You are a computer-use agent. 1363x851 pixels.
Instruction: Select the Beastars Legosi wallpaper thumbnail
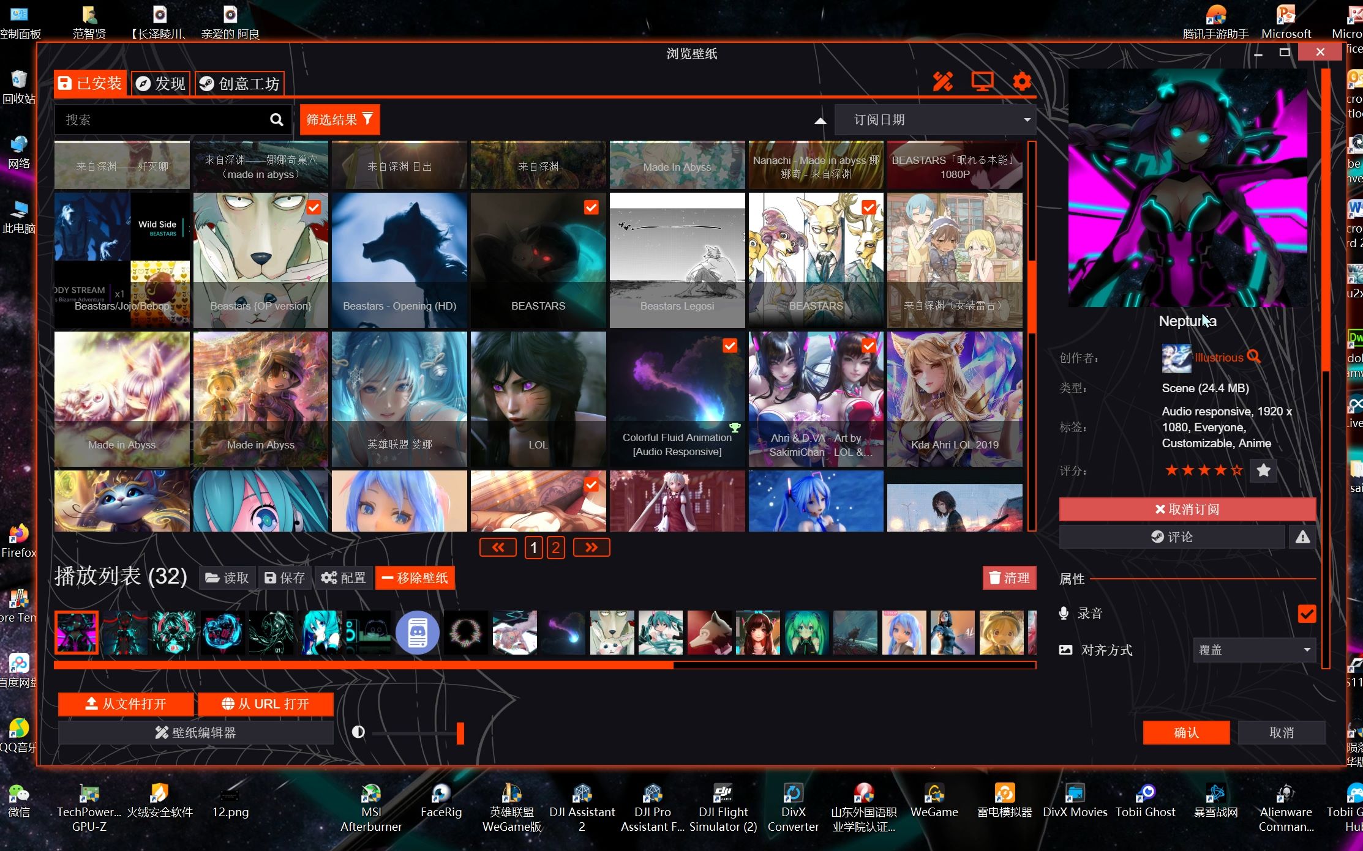click(x=677, y=260)
